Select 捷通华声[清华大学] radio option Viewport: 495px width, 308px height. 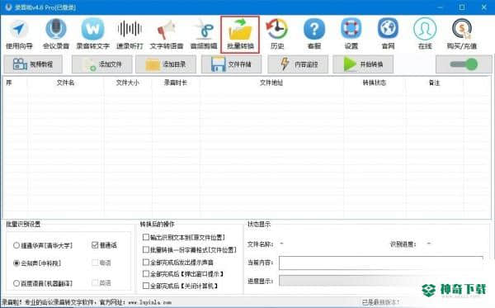click(x=43, y=245)
